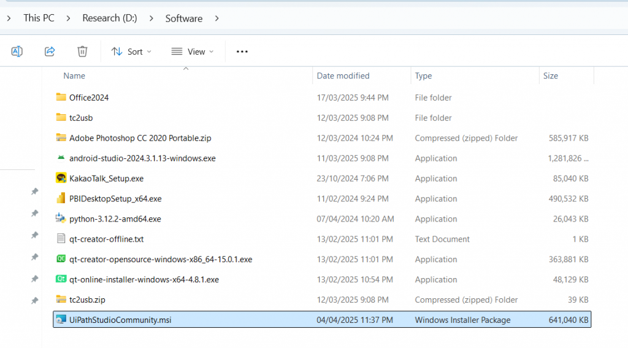Click the Rename toolbar icon
Viewport: 628px width, 348px height.
coord(17,52)
